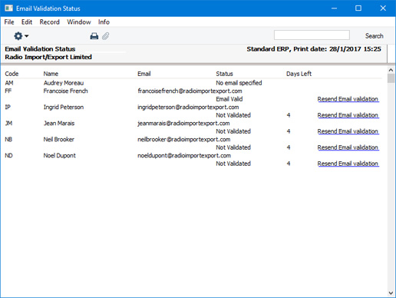Click email ingridpeterson@radioimportexport.com

188,107
